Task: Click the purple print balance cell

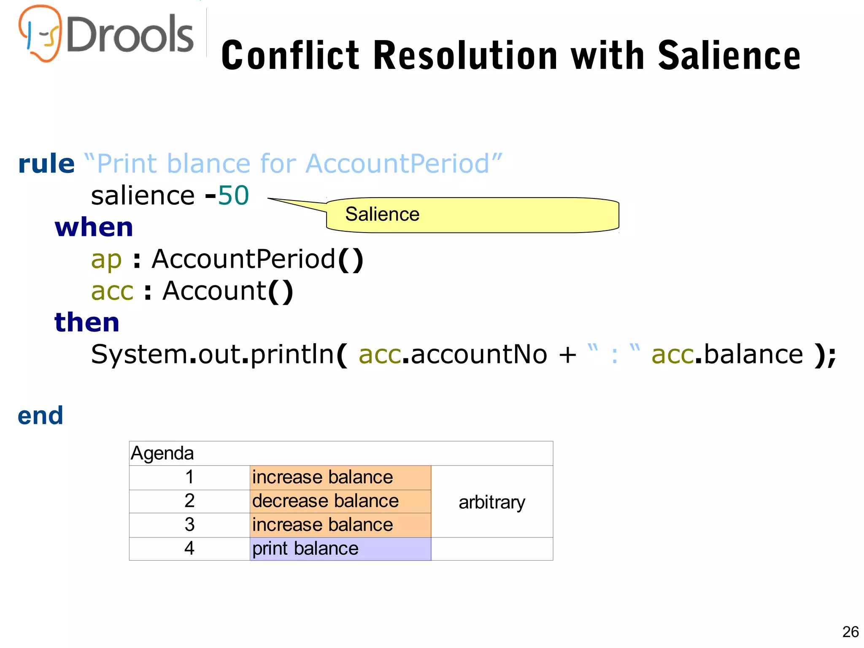Action: point(340,549)
